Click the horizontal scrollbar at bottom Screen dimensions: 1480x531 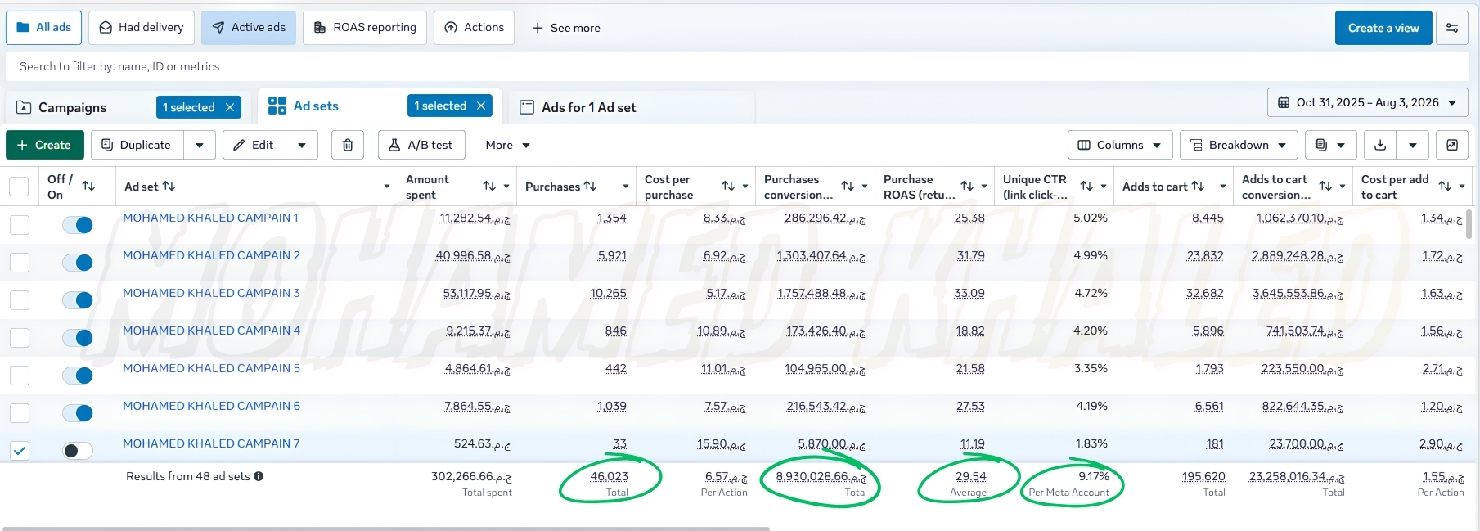pyautogui.click(x=386, y=529)
